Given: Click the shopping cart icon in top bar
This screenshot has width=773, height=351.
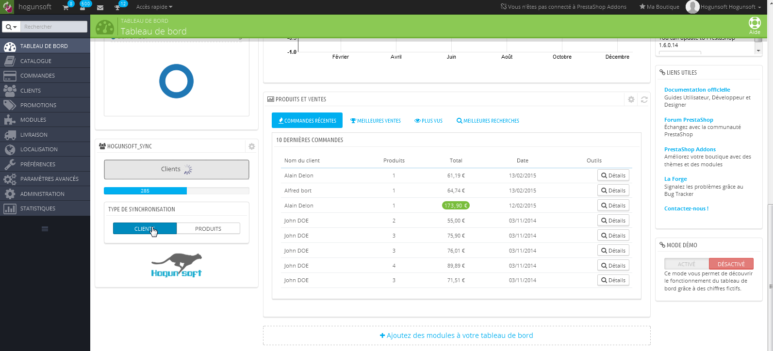Looking at the screenshot, I should point(66,7).
